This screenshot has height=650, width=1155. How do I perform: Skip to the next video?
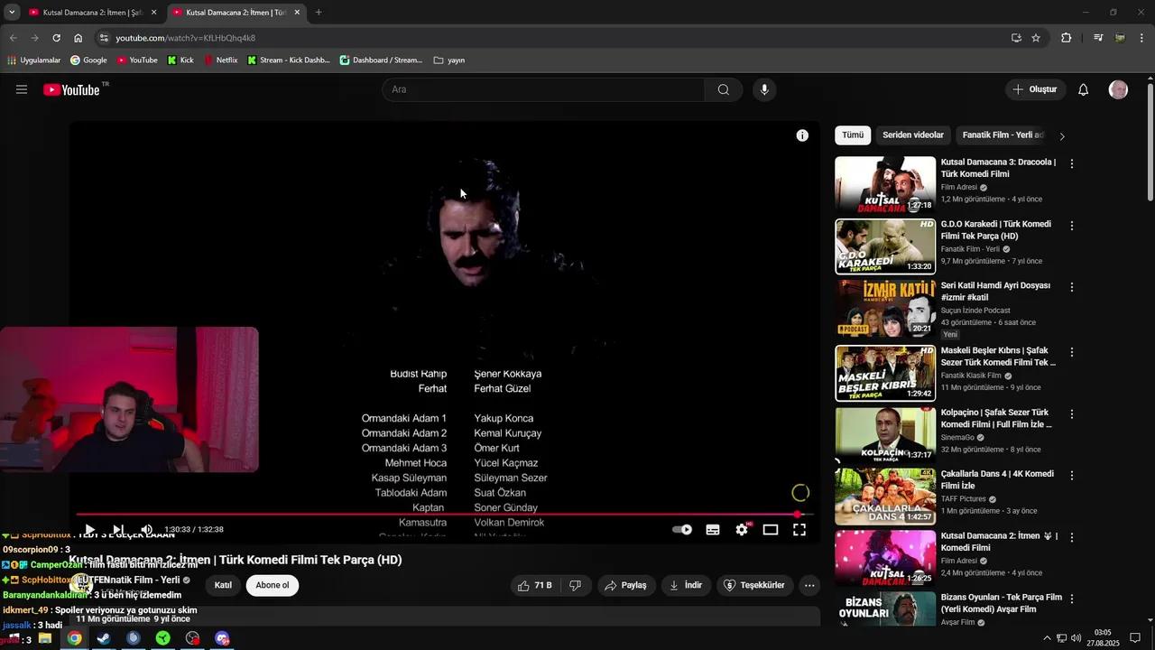118,530
